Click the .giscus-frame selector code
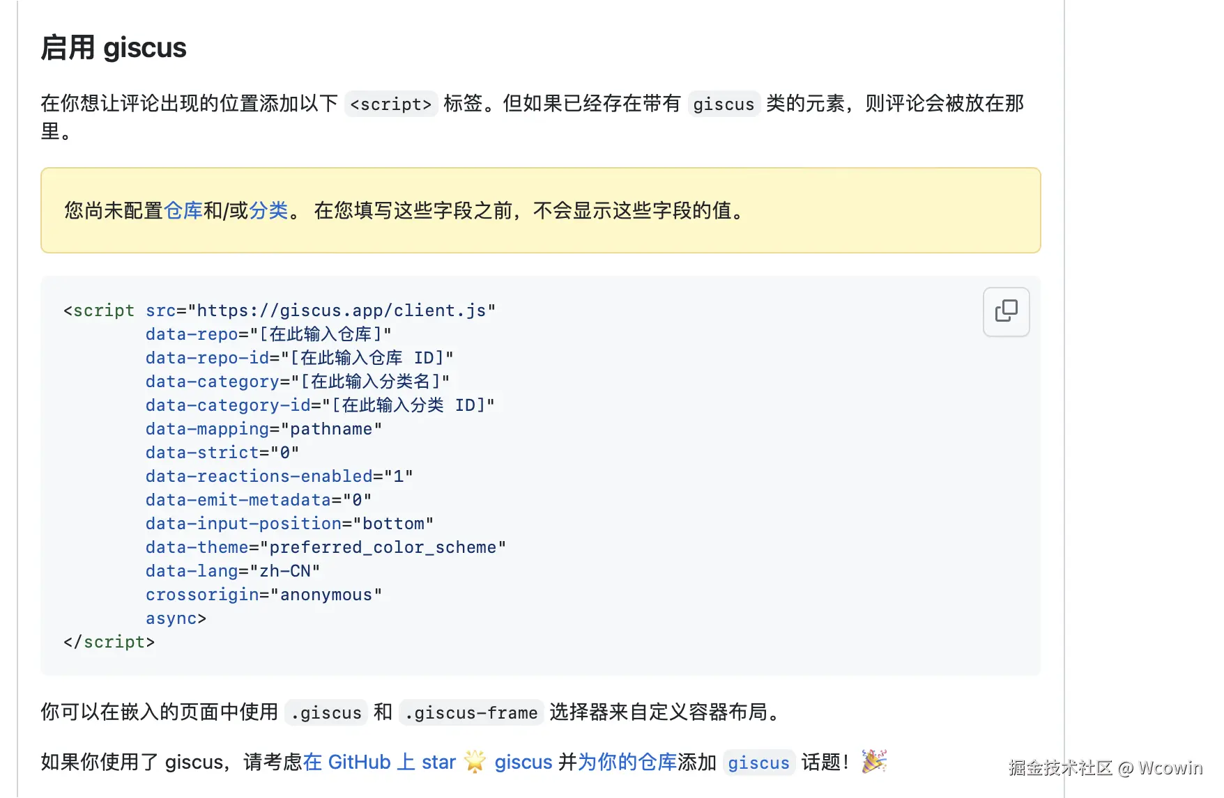 tap(471, 712)
